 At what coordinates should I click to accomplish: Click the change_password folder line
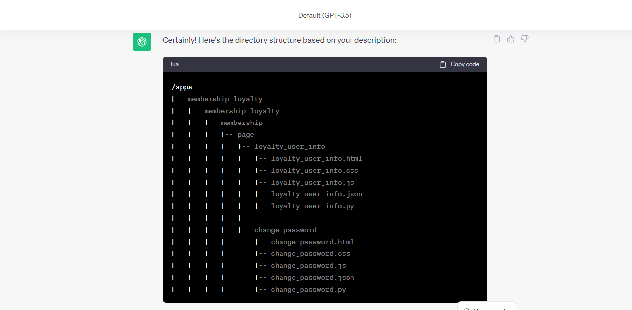click(x=285, y=230)
